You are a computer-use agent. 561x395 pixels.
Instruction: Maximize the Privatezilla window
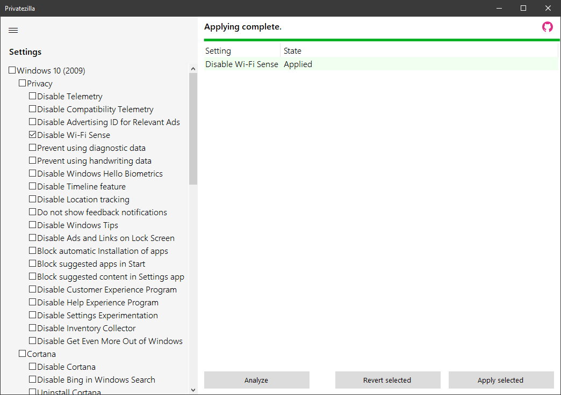click(523, 8)
